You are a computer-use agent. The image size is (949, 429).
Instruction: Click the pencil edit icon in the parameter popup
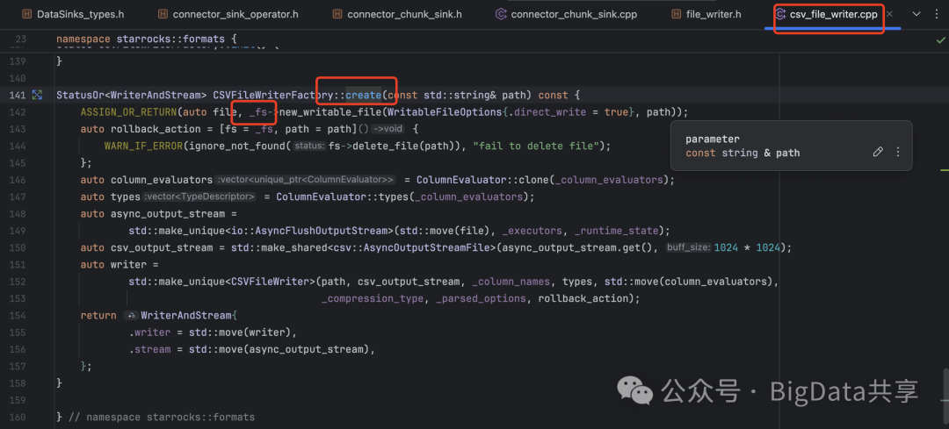[878, 153]
